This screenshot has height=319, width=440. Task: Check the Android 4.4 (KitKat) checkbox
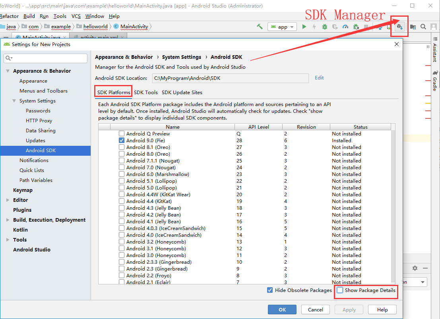click(x=122, y=201)
